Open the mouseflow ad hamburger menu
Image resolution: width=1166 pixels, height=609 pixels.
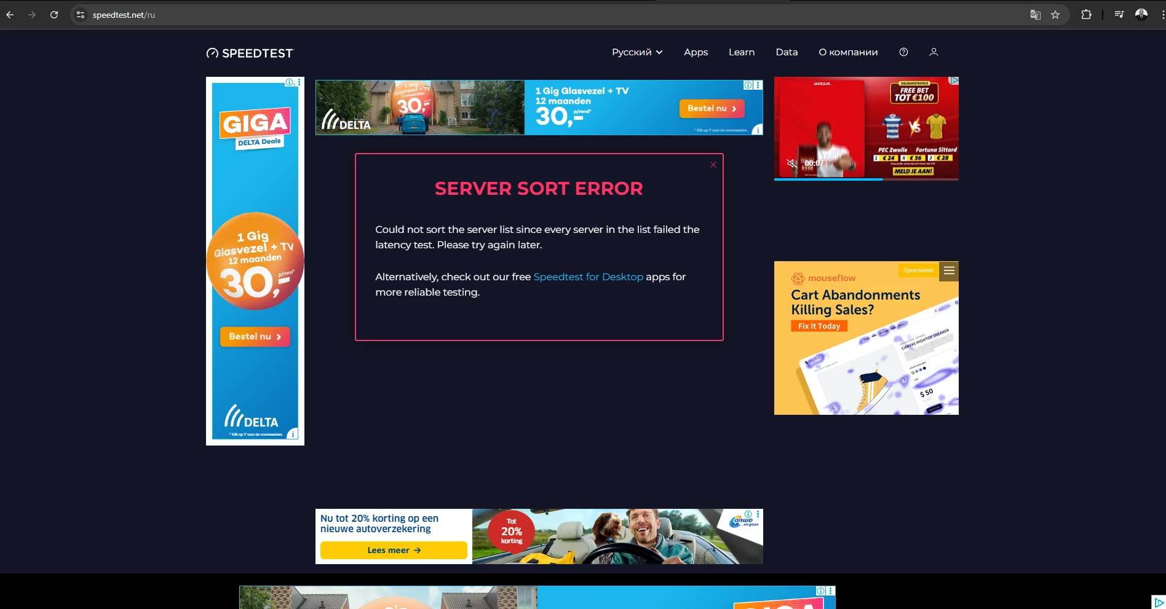tap(950, 270)
